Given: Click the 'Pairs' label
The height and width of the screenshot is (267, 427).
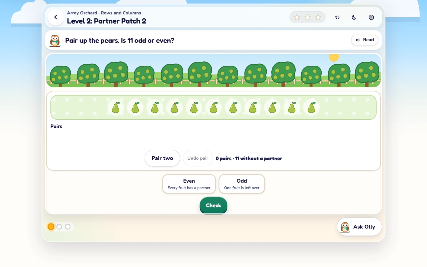Looking at the screenshot, I should point(56,126).
